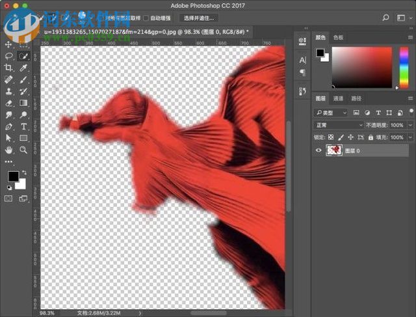The image size is (416, 317).
Task: Hide the 图层 0 layer visibility
Action: click(318, 150)
